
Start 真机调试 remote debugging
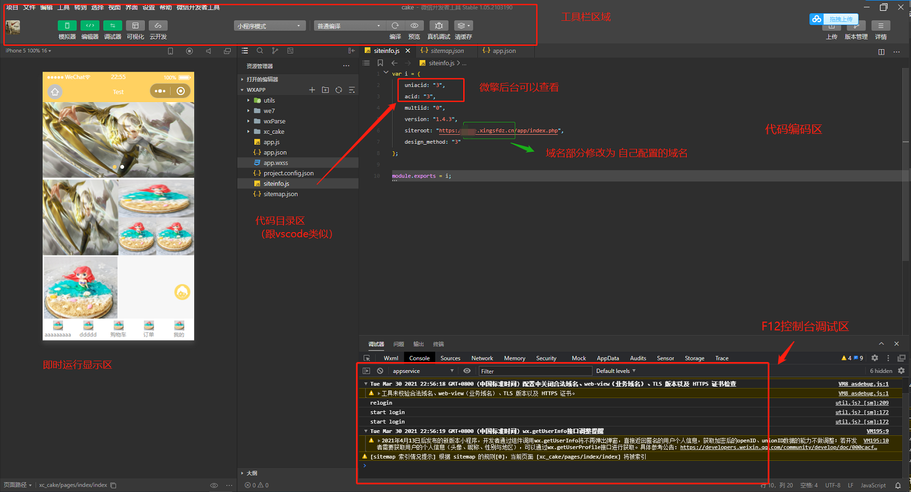click(x=439, y=25)
